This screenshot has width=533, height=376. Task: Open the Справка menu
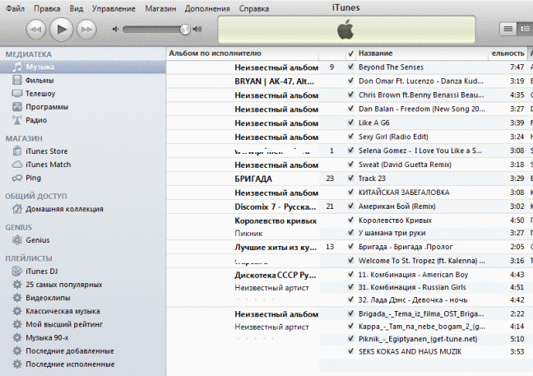coord(254,8)
